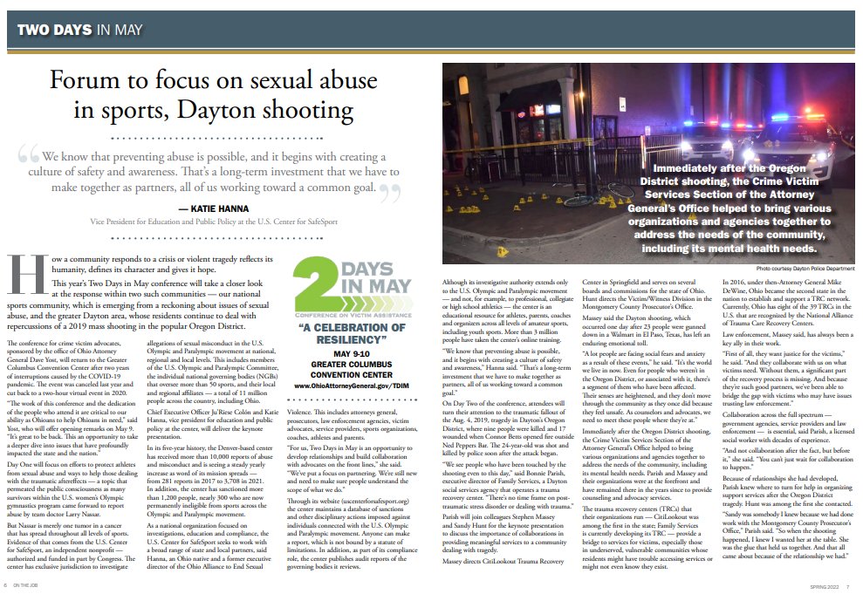Click the "MAY 9-10" date text
This screenshot has width=863, height=594.
point(352,353)
